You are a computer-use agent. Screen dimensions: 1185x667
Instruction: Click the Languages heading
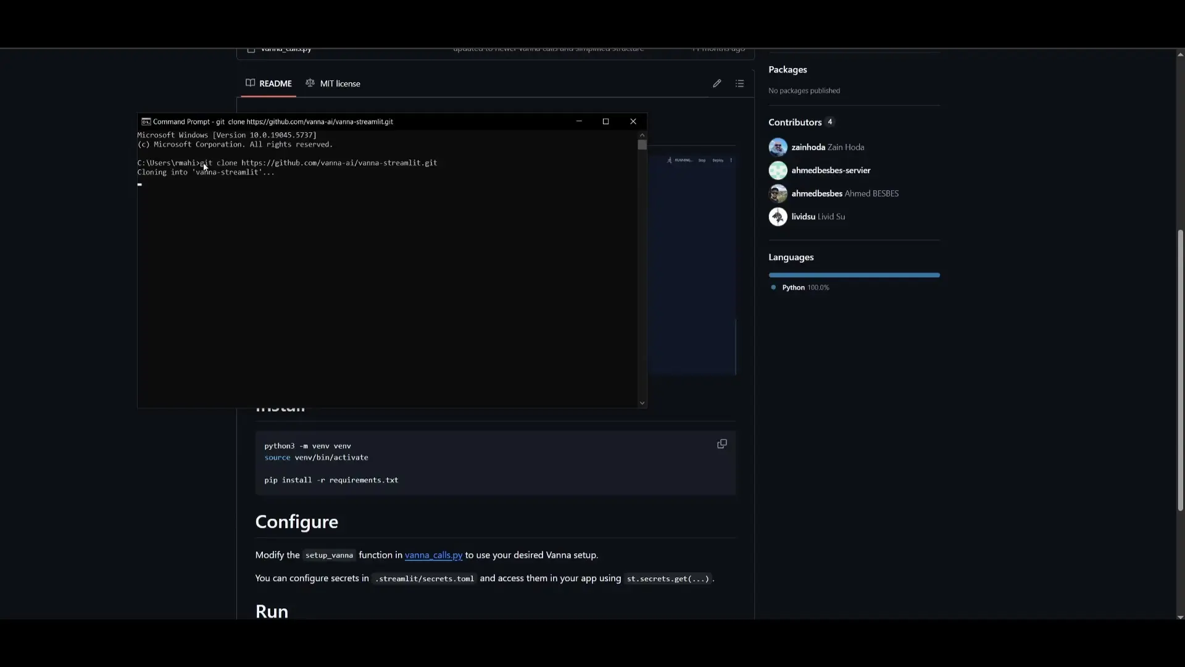(x=791, y=258)
